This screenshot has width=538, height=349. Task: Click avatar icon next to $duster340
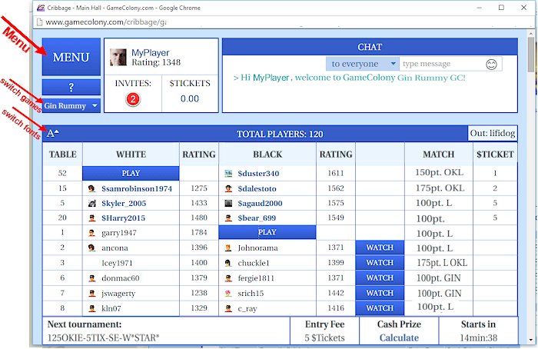coord(228,174)
